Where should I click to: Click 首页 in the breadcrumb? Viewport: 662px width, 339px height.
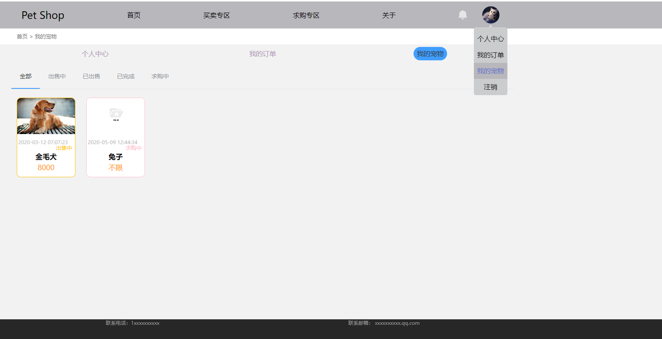(22, 37)
